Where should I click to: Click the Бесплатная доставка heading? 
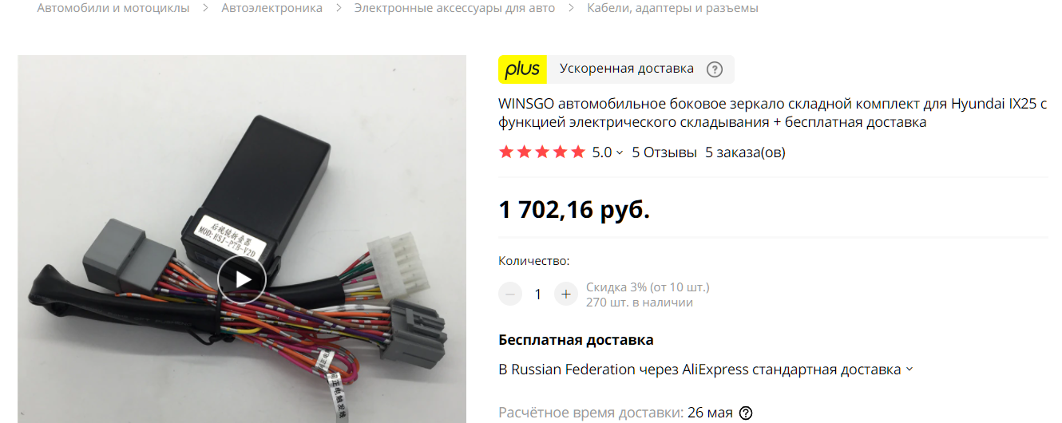pos(576,340)
